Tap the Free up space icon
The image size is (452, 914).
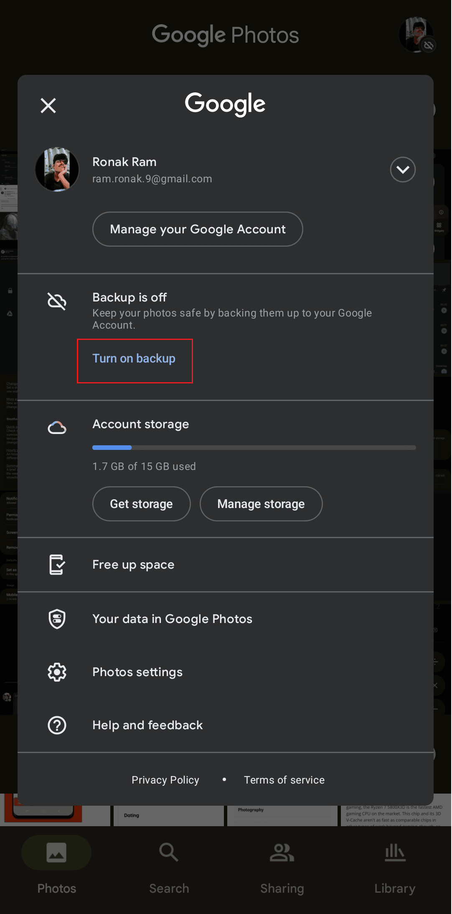(57, 565)
